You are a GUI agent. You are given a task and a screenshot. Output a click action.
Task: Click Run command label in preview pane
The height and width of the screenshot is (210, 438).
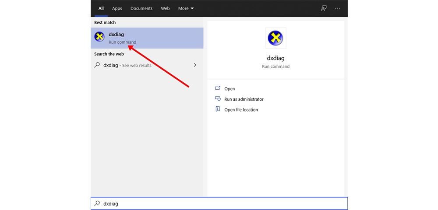[276, 66]
